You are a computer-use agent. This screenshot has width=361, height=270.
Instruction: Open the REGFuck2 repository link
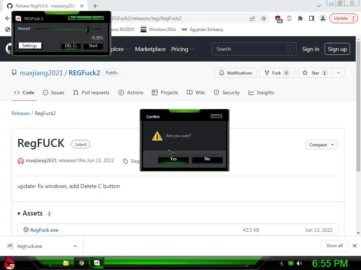(x=84, y=73)
